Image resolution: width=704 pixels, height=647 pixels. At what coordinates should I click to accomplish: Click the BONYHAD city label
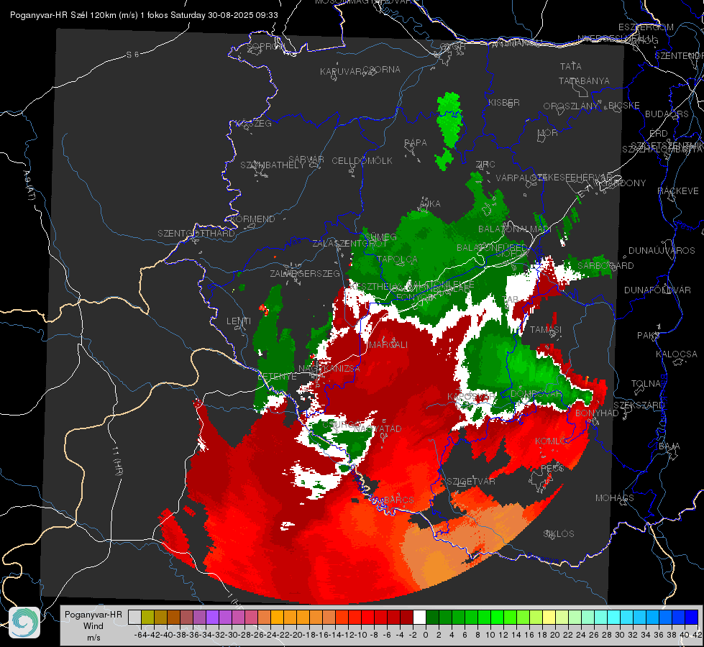[x=597, y=413]
